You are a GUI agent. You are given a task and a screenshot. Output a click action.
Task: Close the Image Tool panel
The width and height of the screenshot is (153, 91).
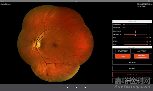[151, 21]
